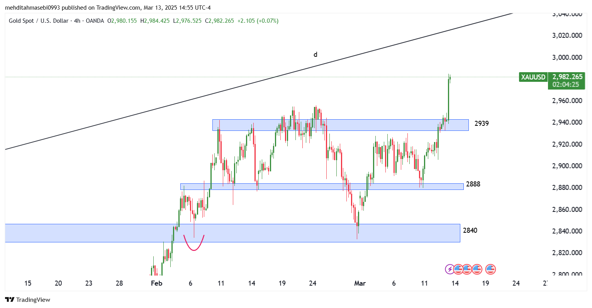This screenshot has width=592, height=308.
Task: Click the 2,920.000 price axis label
Action: pos(567,144)
